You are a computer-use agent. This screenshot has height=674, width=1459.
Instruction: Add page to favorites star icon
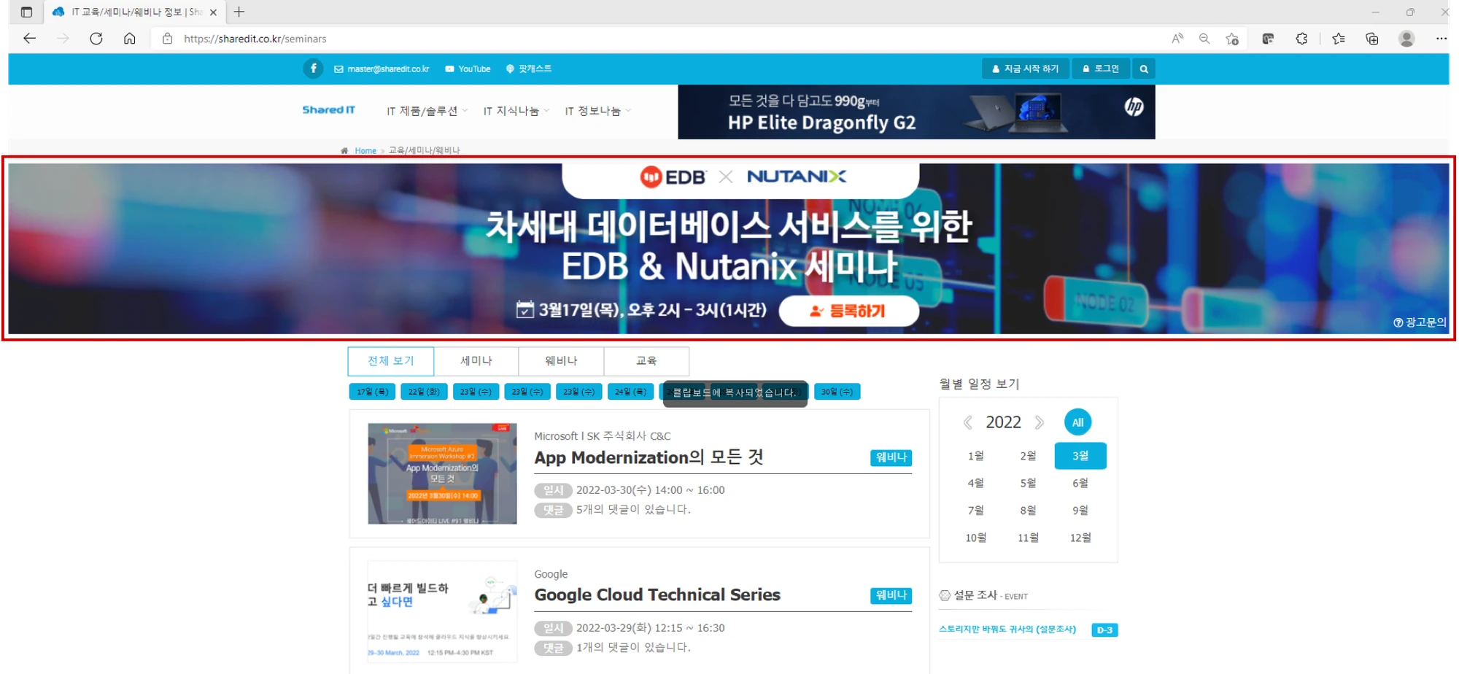1232,39
